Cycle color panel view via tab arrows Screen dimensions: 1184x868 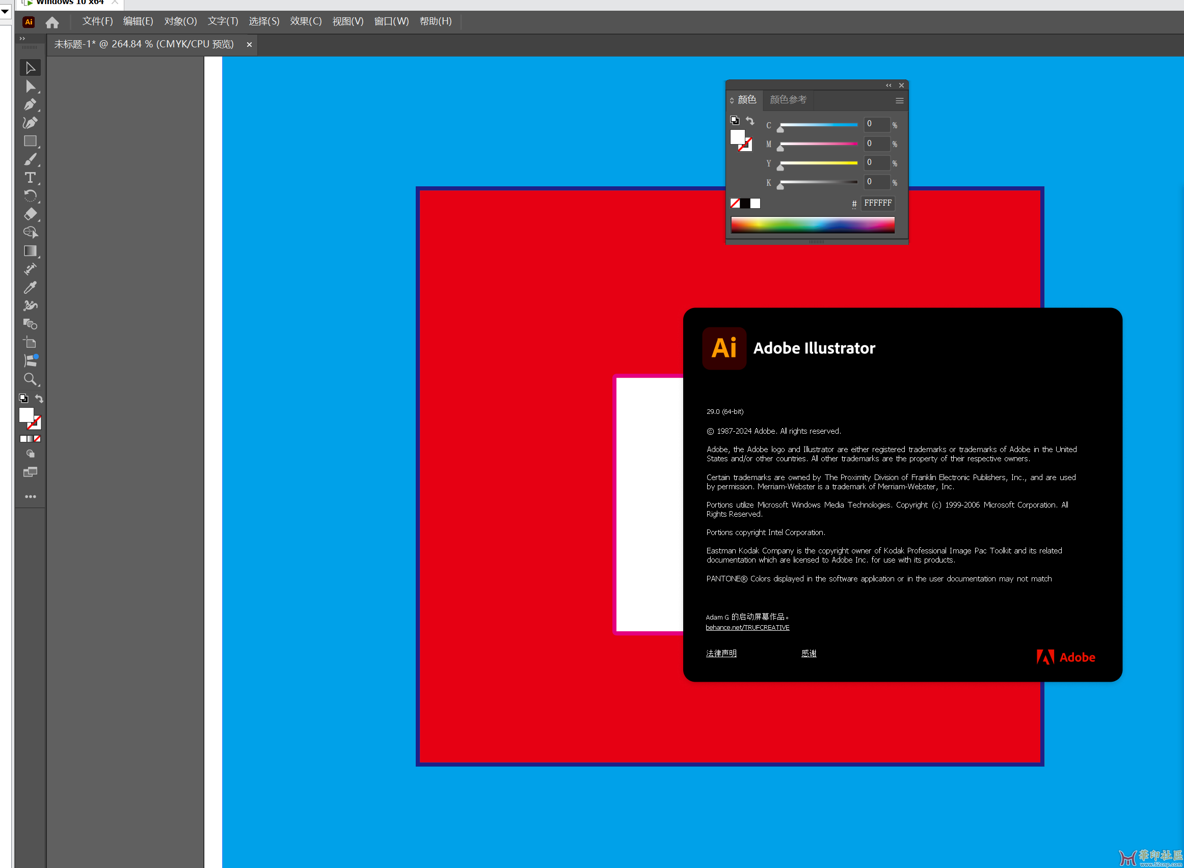coord(731,100)
